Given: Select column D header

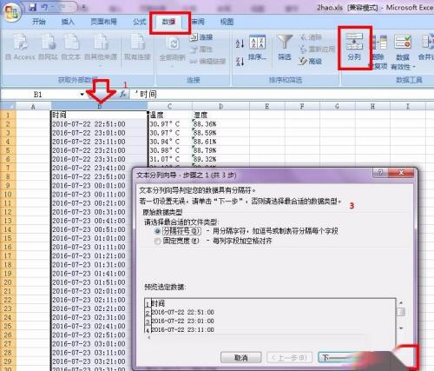Looking at the screenshot, I should pyautogui.click(x=220, y=106).
